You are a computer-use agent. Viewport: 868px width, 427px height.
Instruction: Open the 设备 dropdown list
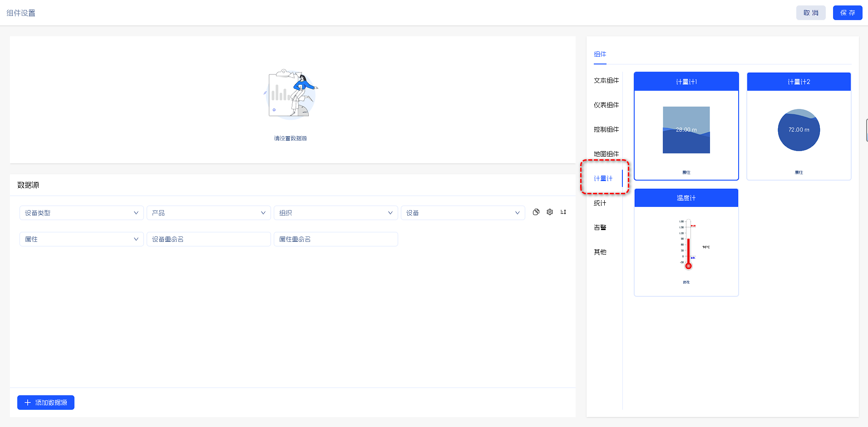pyautogui.click(x=463, y=213)
